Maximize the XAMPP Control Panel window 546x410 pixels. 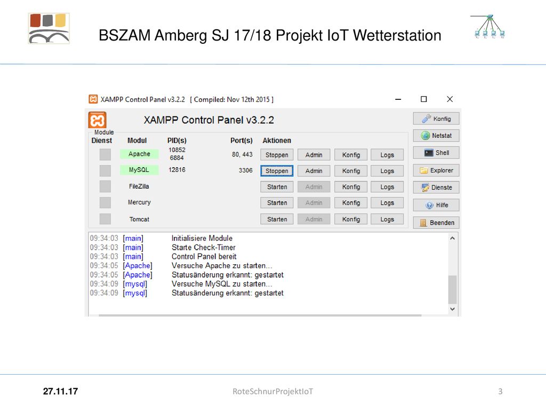[424, 99]
